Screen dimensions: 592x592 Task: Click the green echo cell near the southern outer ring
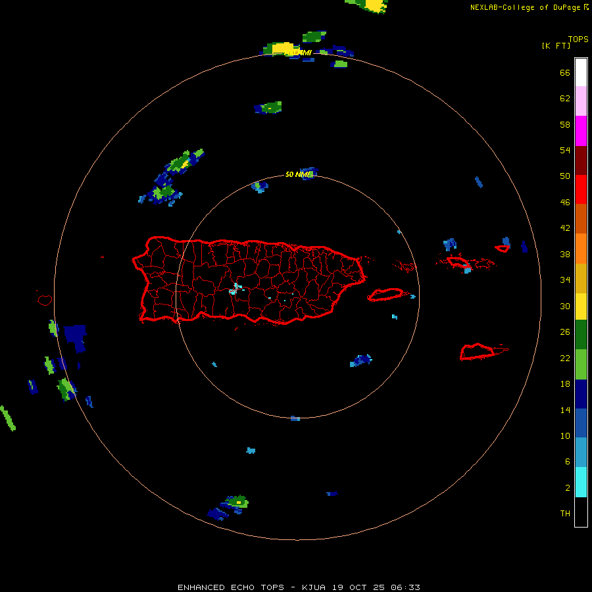pyautogui.click(x=238, y=502)
